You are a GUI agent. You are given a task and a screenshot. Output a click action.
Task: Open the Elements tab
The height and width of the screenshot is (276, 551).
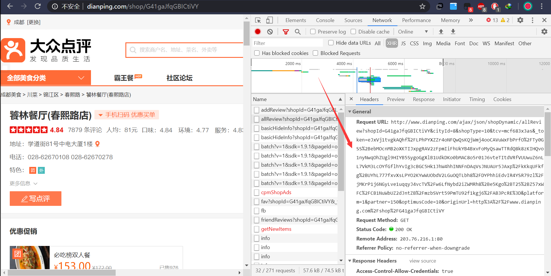296,20
